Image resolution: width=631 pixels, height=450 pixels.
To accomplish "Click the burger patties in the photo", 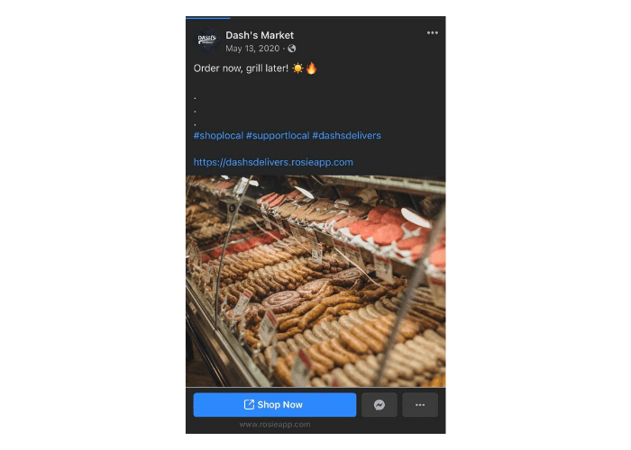I will [x=387, y=227].
